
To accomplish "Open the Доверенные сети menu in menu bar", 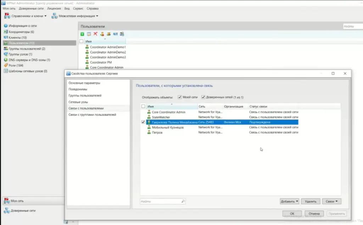I will tap(31, 9).
